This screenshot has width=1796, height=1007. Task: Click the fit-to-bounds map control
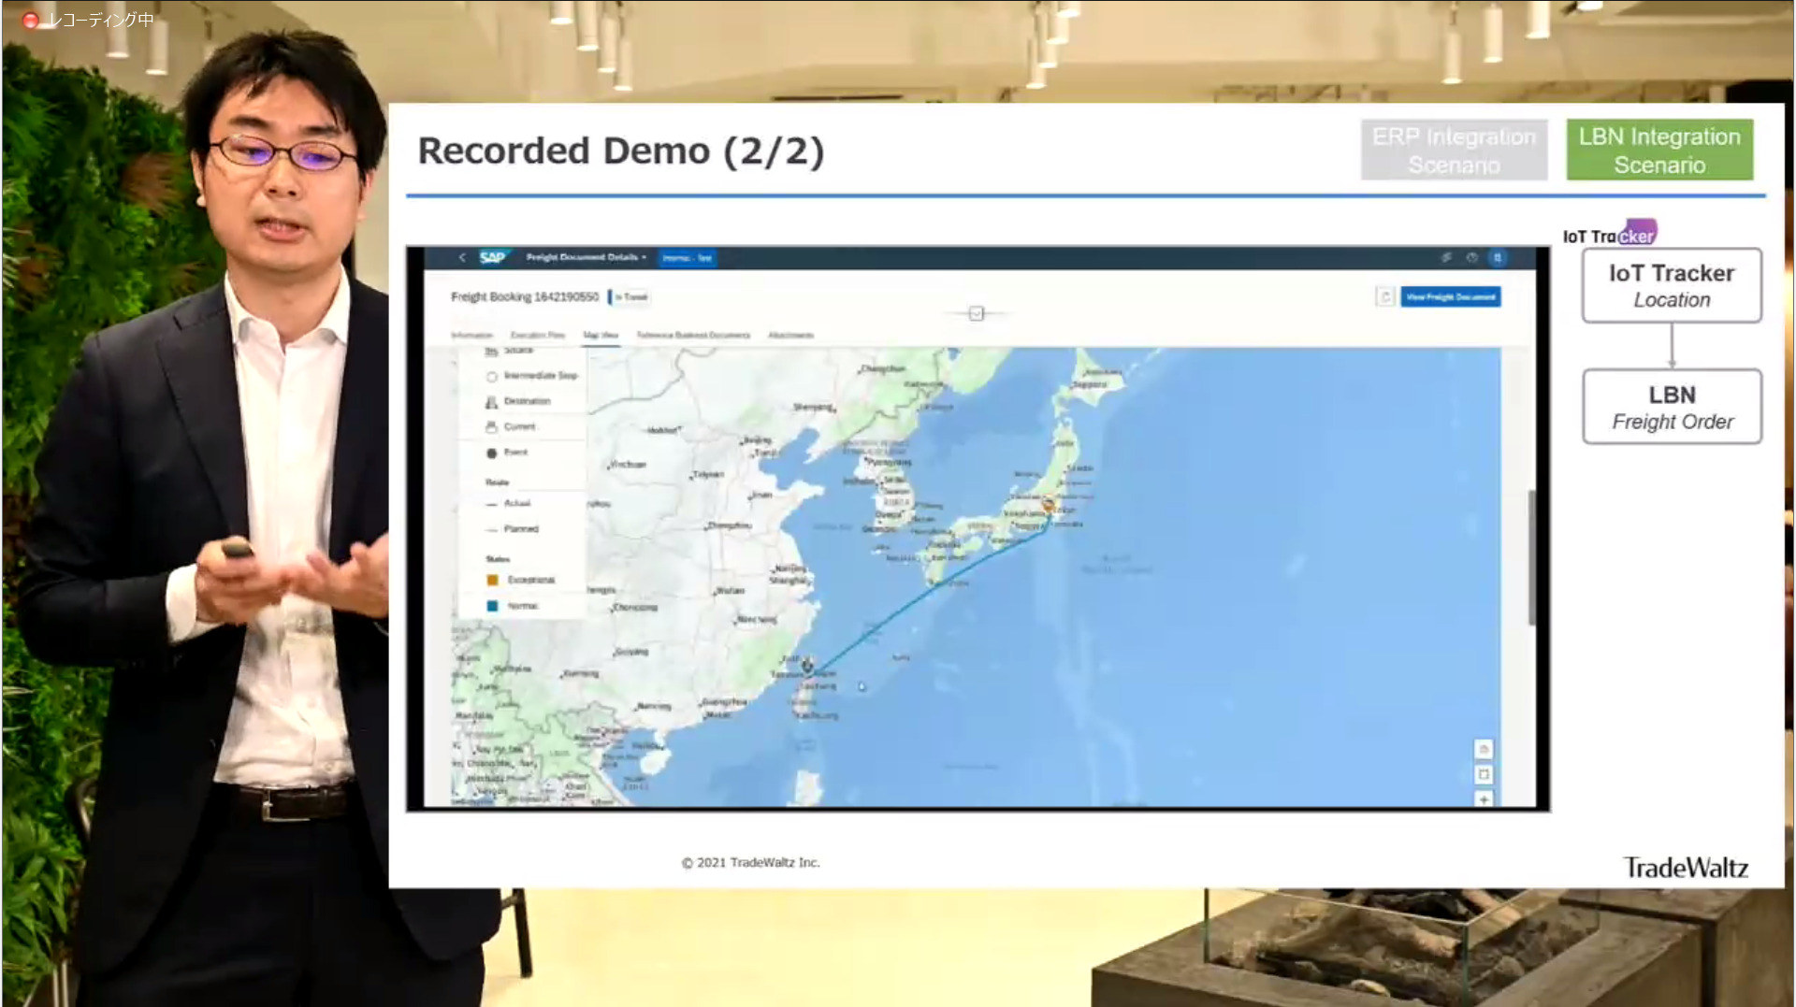pyautogui.click(x=1484, y=774)
